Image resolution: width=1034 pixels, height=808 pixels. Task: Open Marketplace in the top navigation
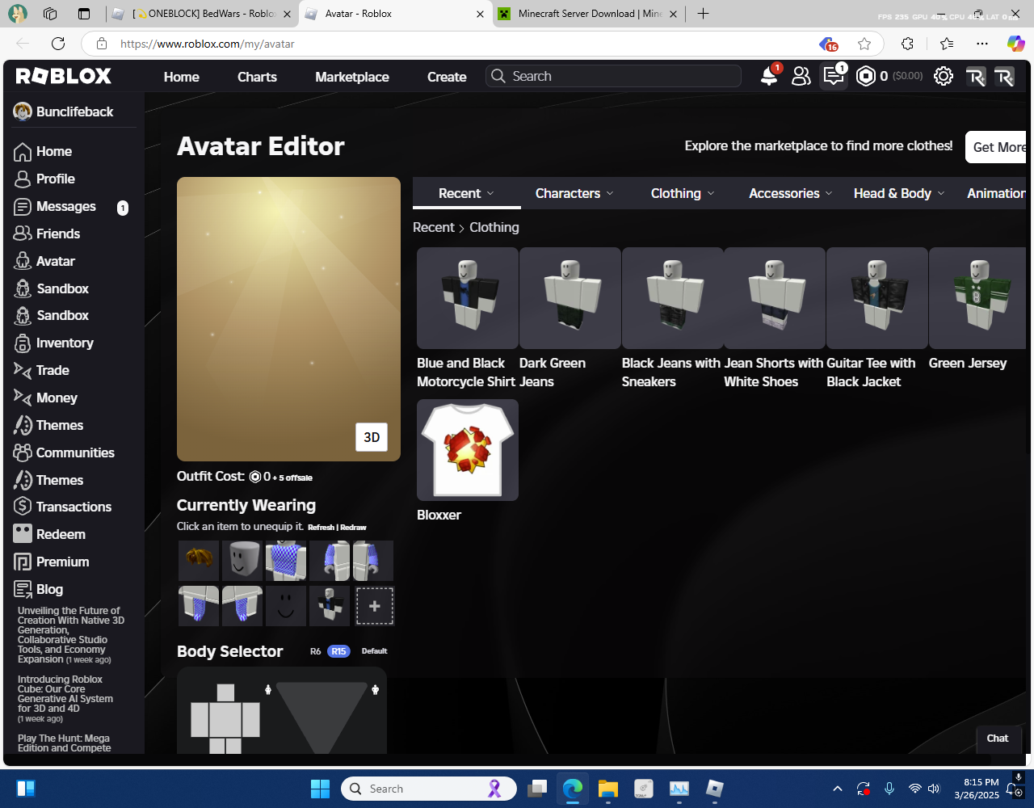352,77
